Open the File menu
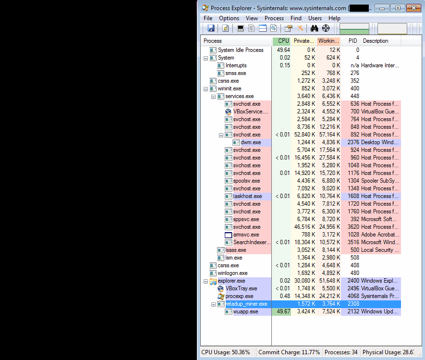The image size is (425, 360). click(x=208, y=18)
